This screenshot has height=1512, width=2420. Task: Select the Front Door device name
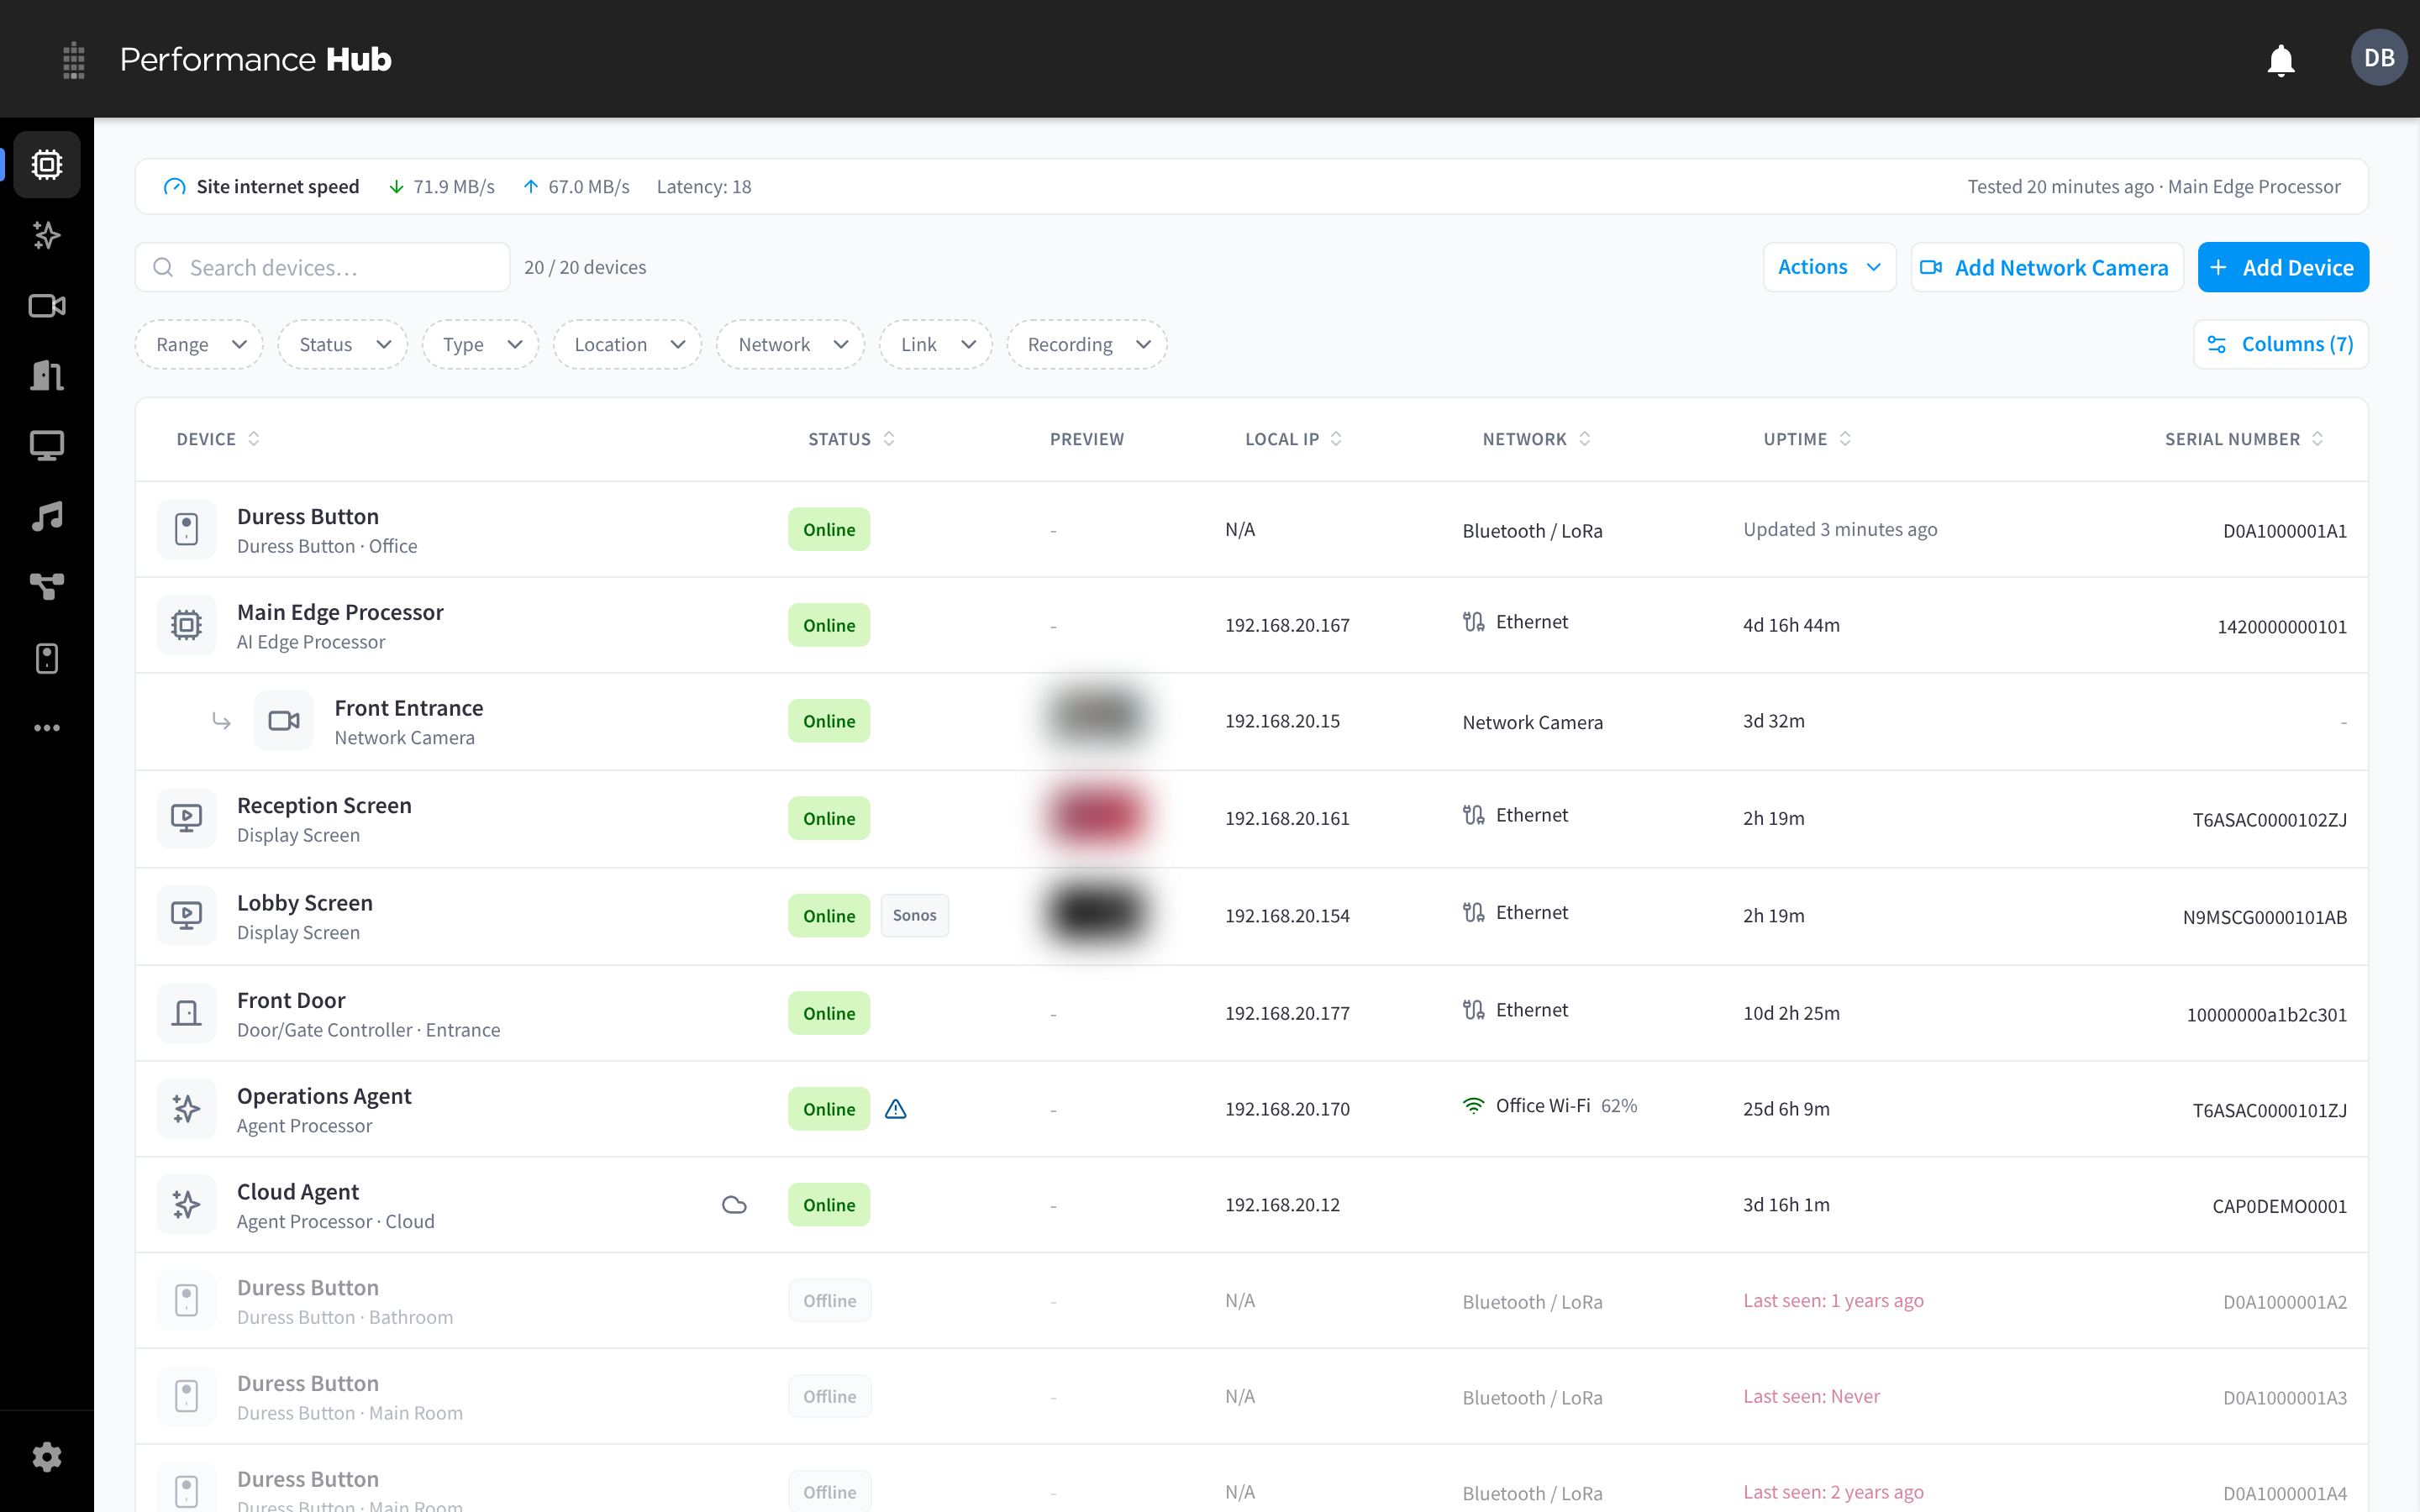(x=291, y=1001)
